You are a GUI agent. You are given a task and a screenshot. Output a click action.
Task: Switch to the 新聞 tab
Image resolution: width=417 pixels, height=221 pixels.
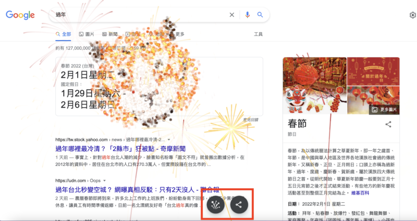pyautogui.click(x=110, y=34)
